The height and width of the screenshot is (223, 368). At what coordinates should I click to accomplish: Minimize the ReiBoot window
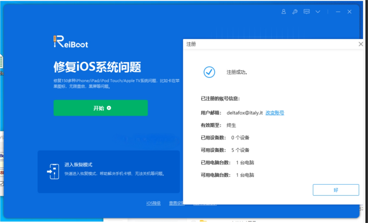pyautogui.click(x=338, y=12)
